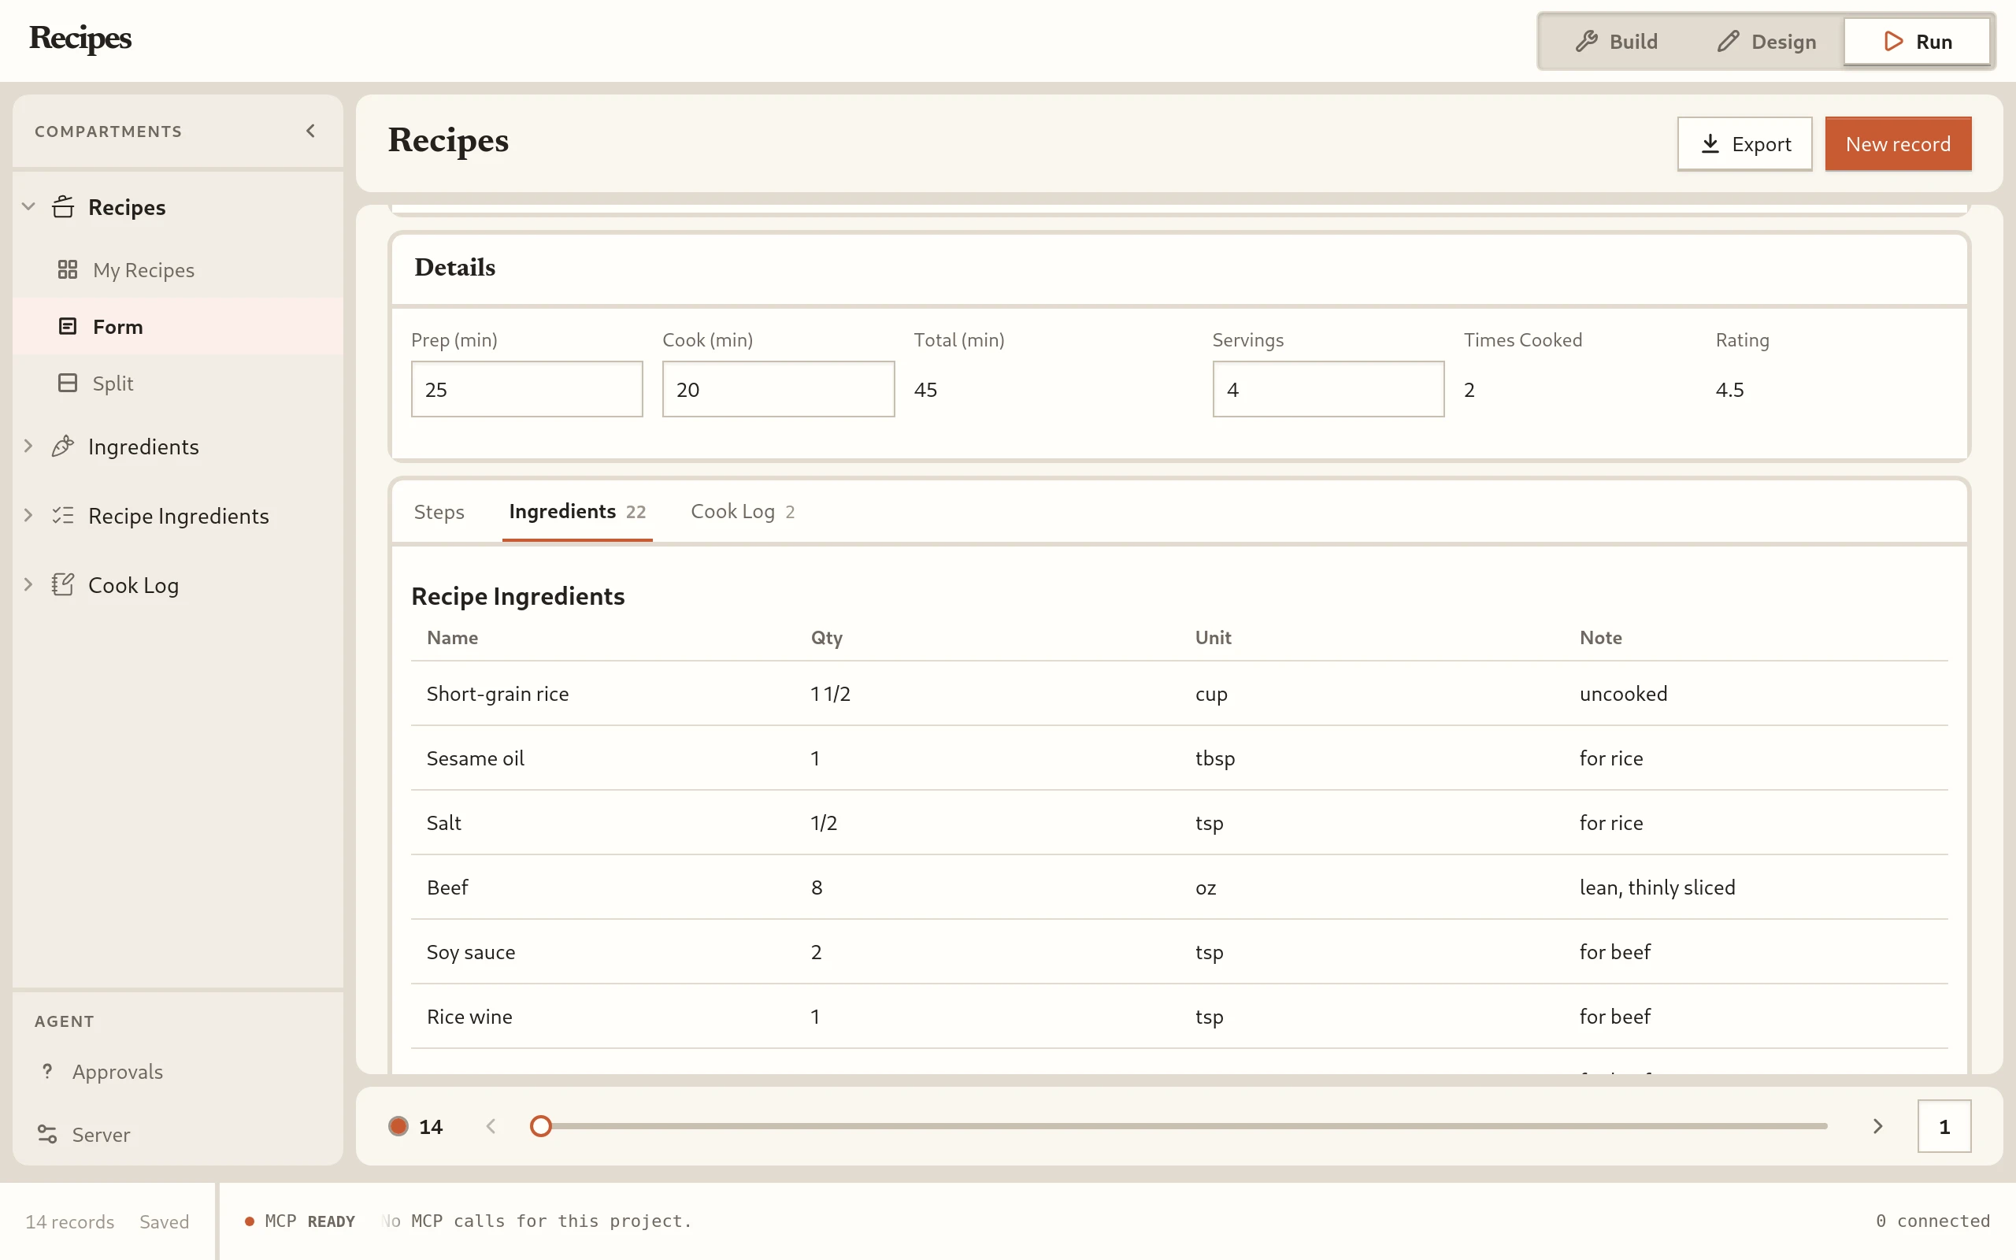
Task: Open the Steps tab
Action: coord(439,512)
